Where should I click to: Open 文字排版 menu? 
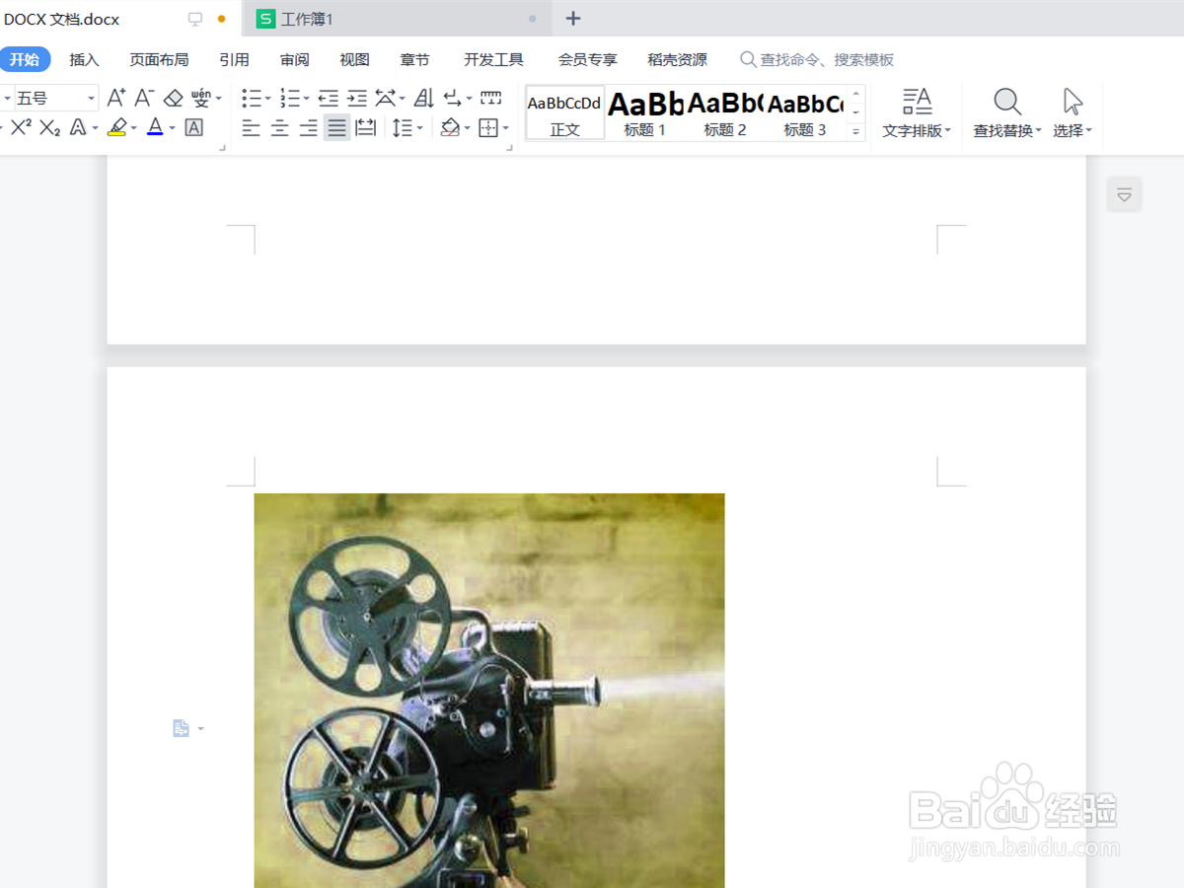click(x=917, y=113)
